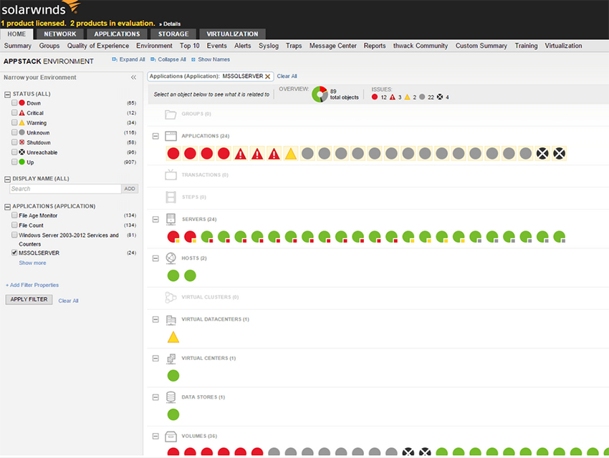The width and height of the screenshot is (609, 458).
Task: Click Show more under applications filter
Action: 33,263
